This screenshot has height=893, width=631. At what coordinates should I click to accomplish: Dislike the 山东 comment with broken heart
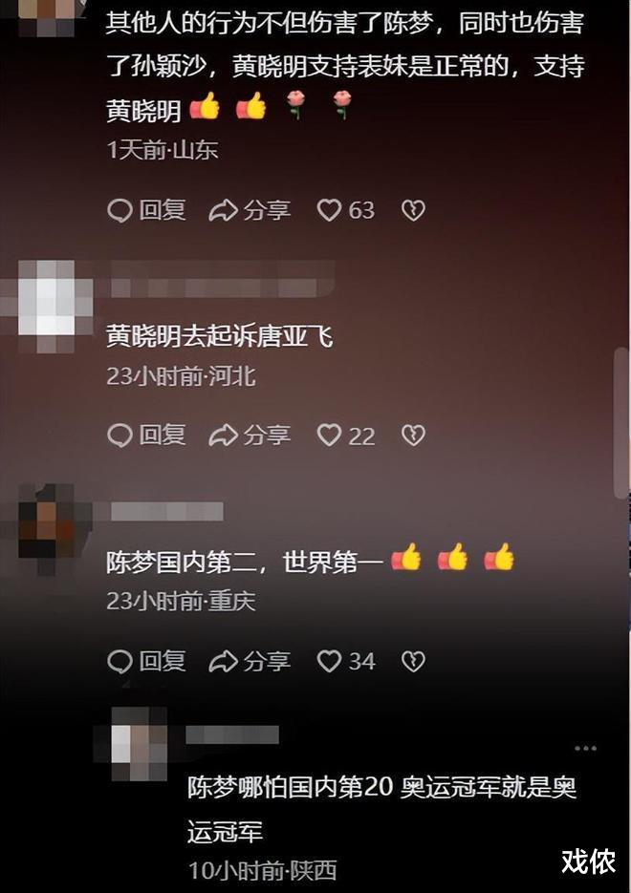413,210
